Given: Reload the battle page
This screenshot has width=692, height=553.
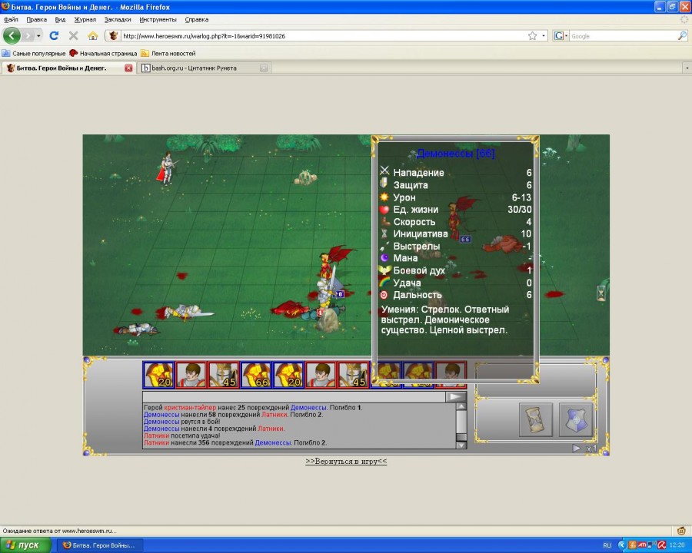Looking at the screenshot, I should pyautogui.click(x=54, y=36).
